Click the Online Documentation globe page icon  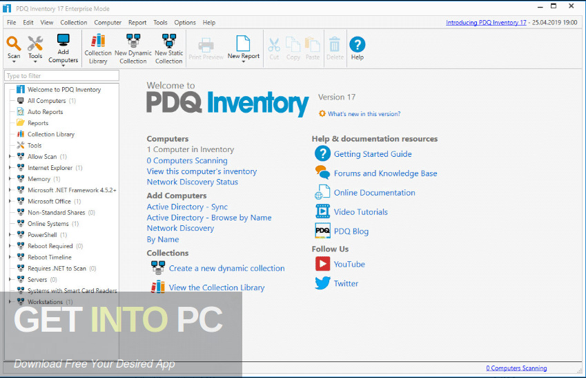[x=322, y=192]
